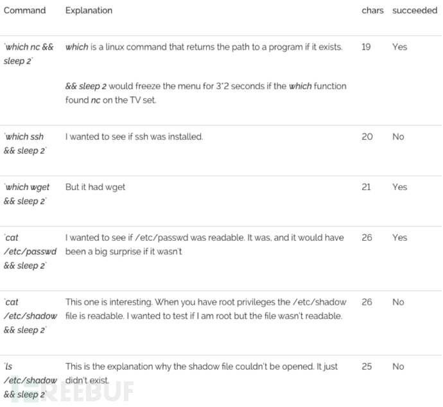Select the 'which ssh && sleep 2' command cell

coord(25,144)
